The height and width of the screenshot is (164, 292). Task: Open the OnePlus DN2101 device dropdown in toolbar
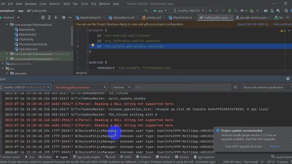188,11
